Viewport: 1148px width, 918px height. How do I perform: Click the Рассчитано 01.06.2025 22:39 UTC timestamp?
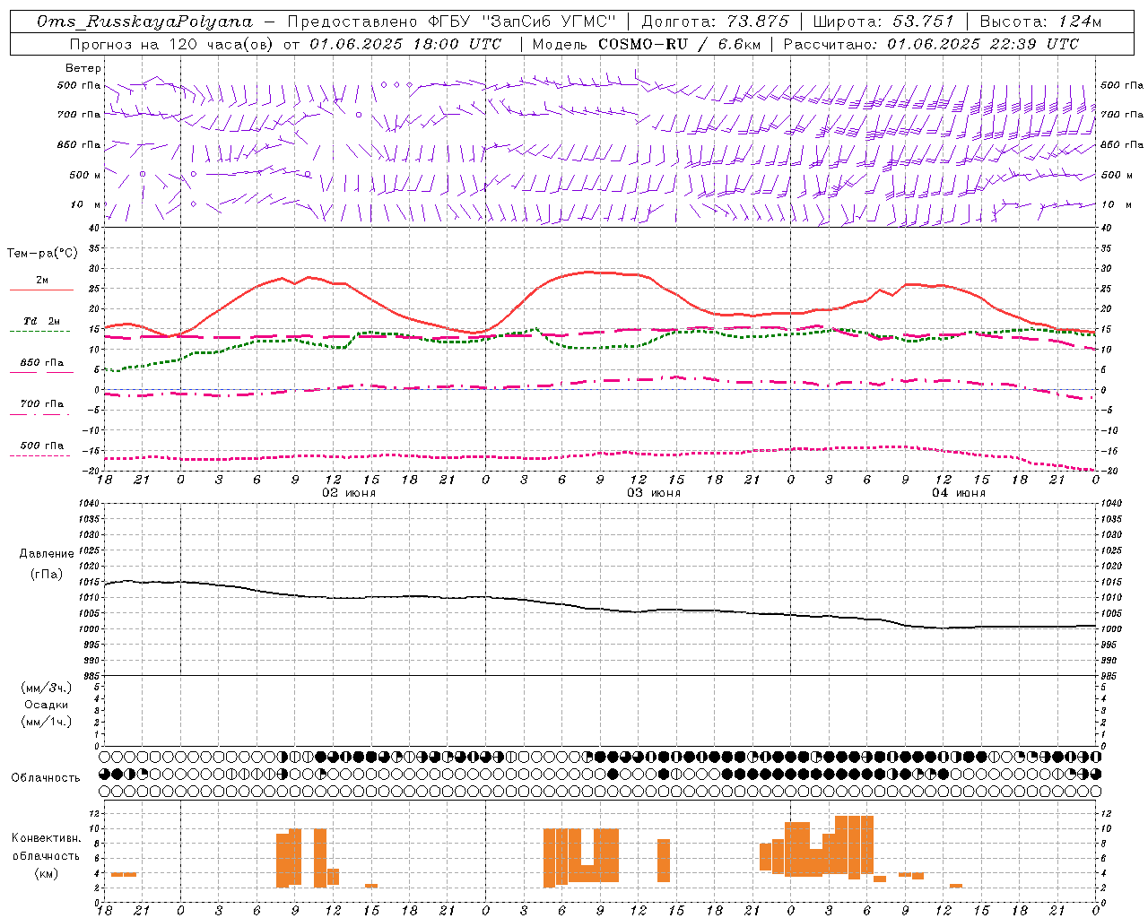pyautogui.click(x=931, y=44)
